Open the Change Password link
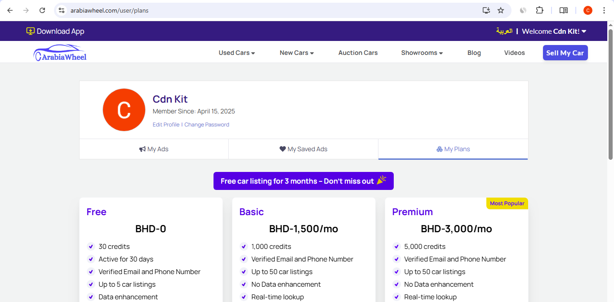 tap(207, 125)
